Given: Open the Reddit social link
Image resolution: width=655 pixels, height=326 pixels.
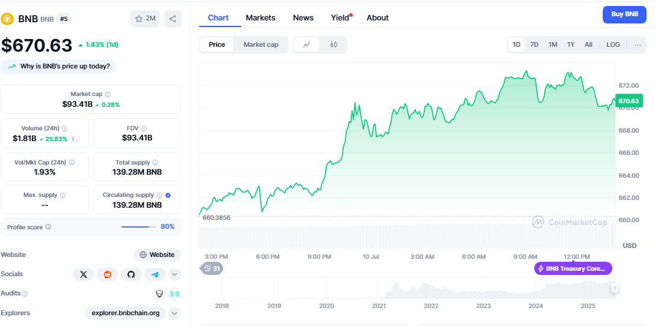Looking at the screenshot, I should (x=108, y=274).
